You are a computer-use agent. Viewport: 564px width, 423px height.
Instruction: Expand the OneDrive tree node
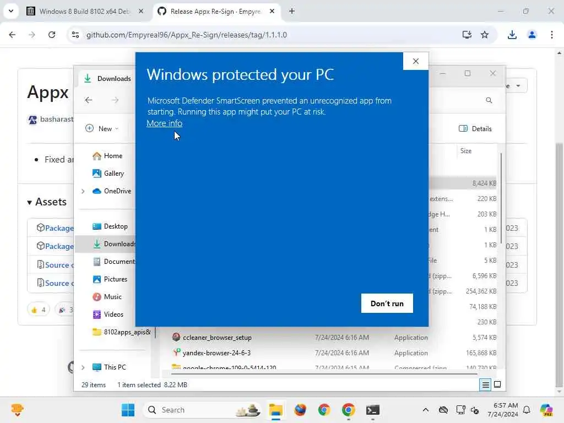[x=83, y=191]
